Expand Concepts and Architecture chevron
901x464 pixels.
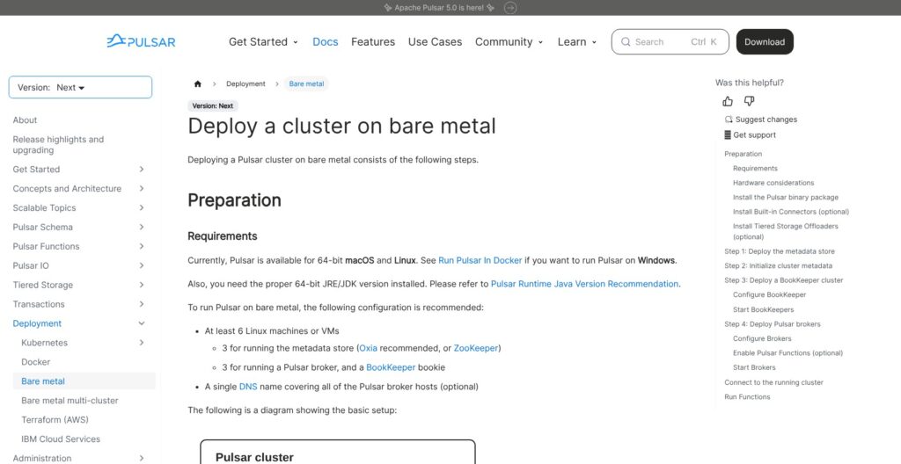(x=142, y=188)
